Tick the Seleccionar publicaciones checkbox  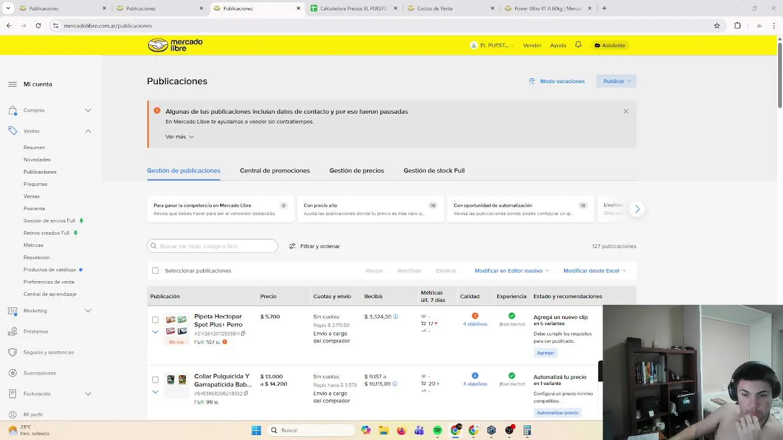coord(155,271)
